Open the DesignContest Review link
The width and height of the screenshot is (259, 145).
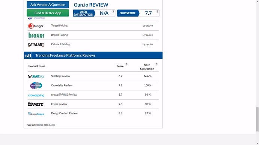click(64, 113)
